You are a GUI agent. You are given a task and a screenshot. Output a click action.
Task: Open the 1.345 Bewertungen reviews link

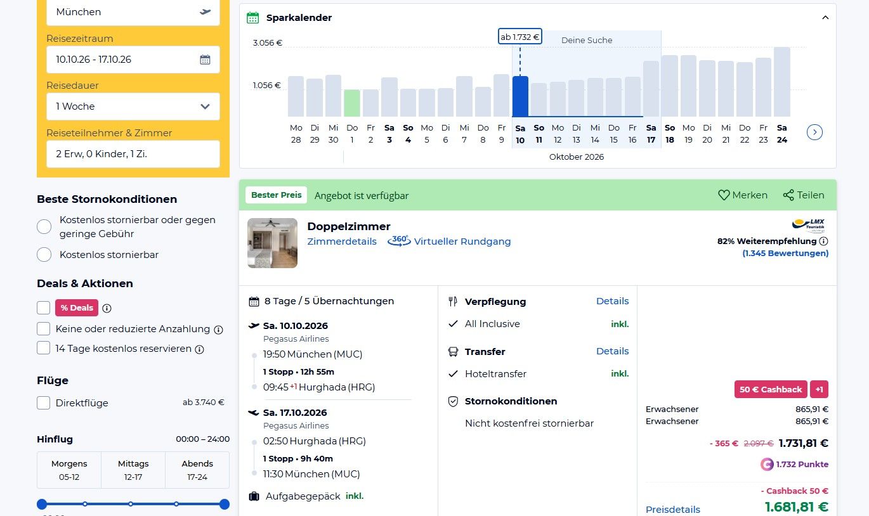[x=785, y=254]
